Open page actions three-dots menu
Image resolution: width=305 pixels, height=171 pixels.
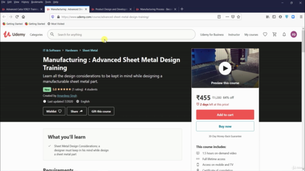(227, 17)
